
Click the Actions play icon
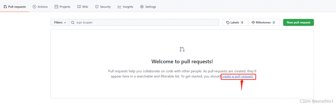34,7
